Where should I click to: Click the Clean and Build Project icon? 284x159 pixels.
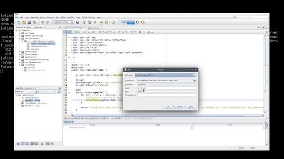90,22
